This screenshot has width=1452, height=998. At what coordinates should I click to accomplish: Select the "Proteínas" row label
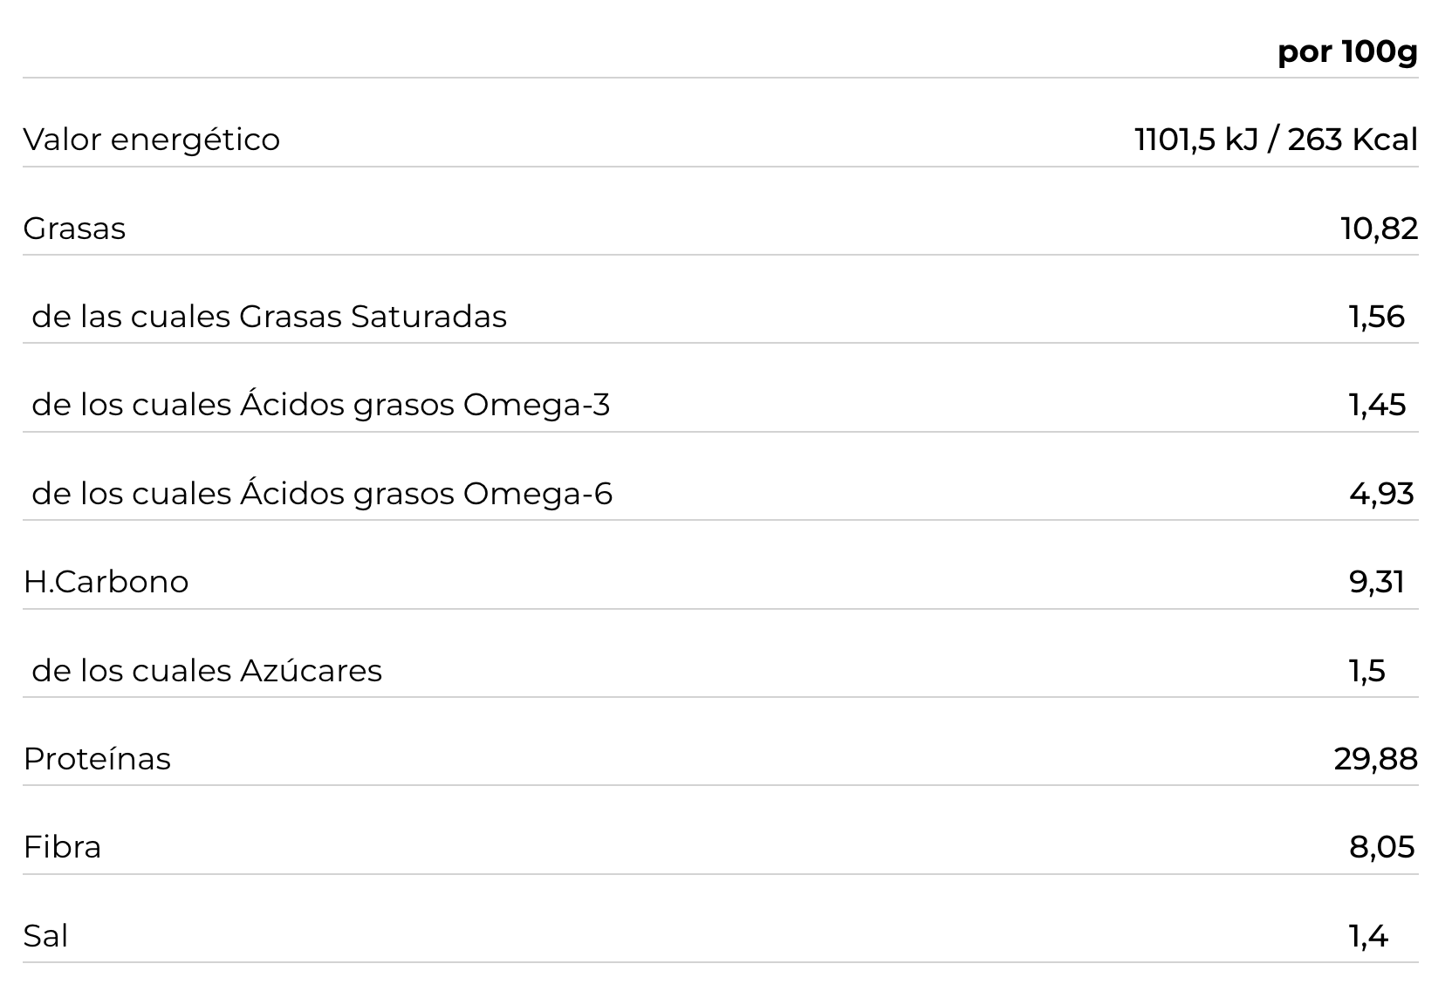pos(97,759)
